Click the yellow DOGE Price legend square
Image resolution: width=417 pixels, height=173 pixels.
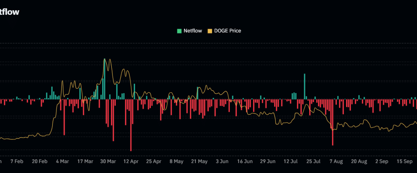click(210, 31)
